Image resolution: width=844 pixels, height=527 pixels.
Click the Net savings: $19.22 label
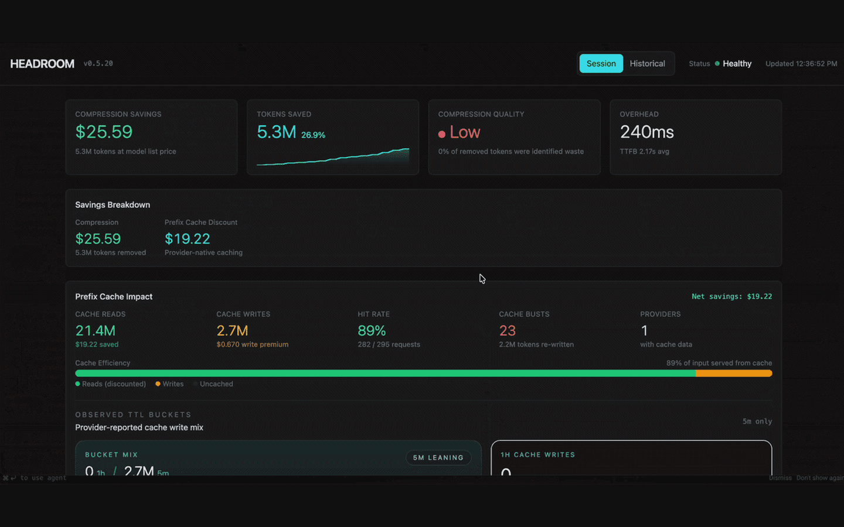731,296
